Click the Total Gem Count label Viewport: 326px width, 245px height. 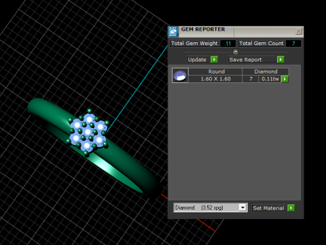261,44
